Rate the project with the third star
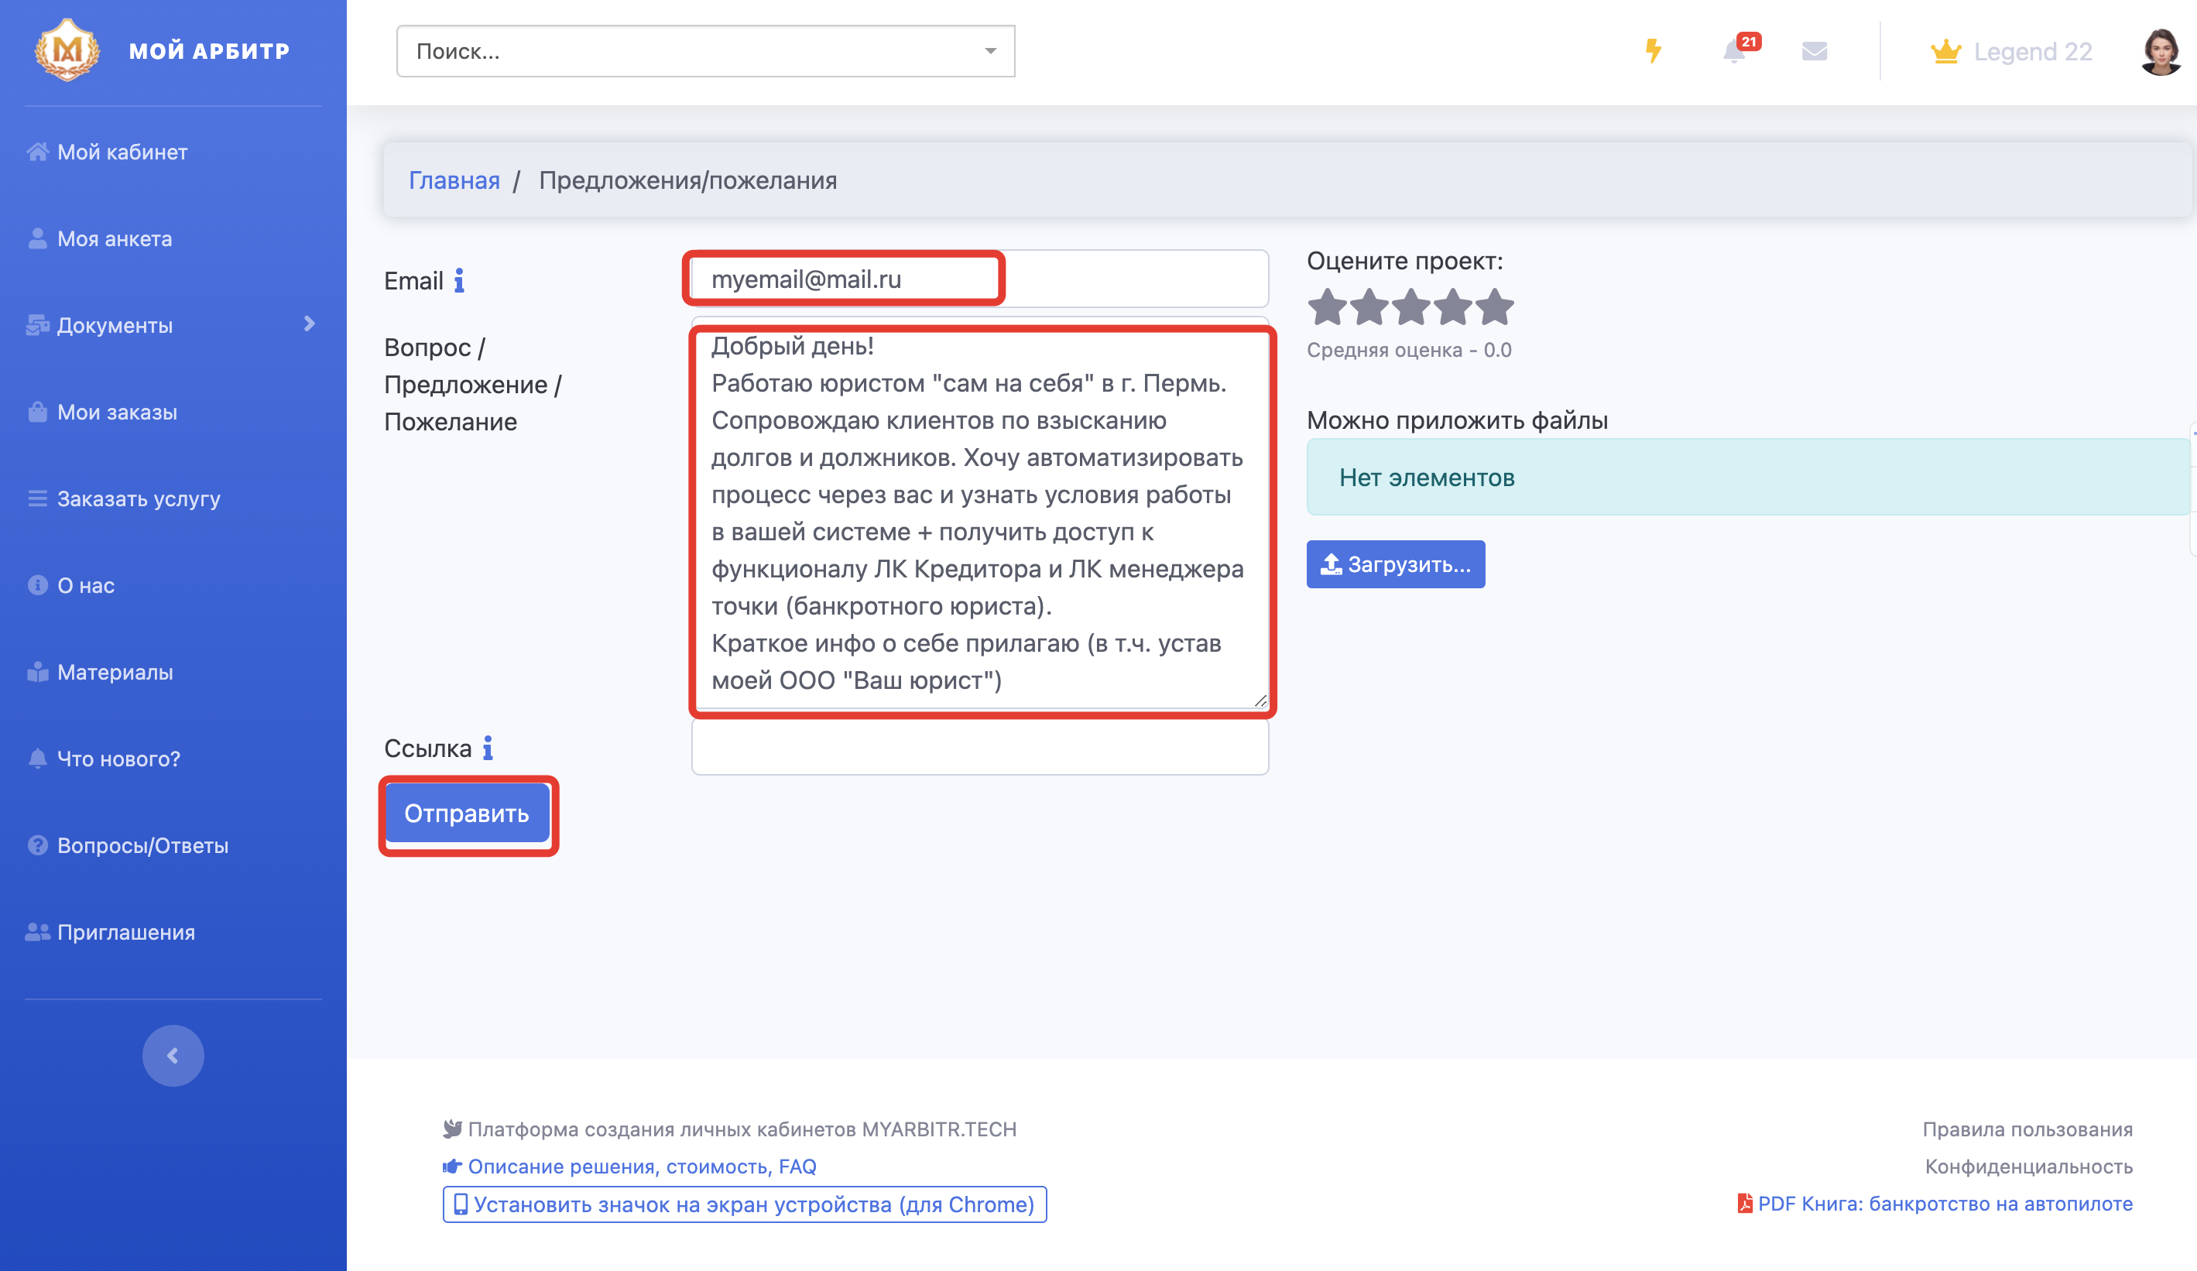Image resolution: width=2197 pixels, height=1271 pixels. (1411, 307)
